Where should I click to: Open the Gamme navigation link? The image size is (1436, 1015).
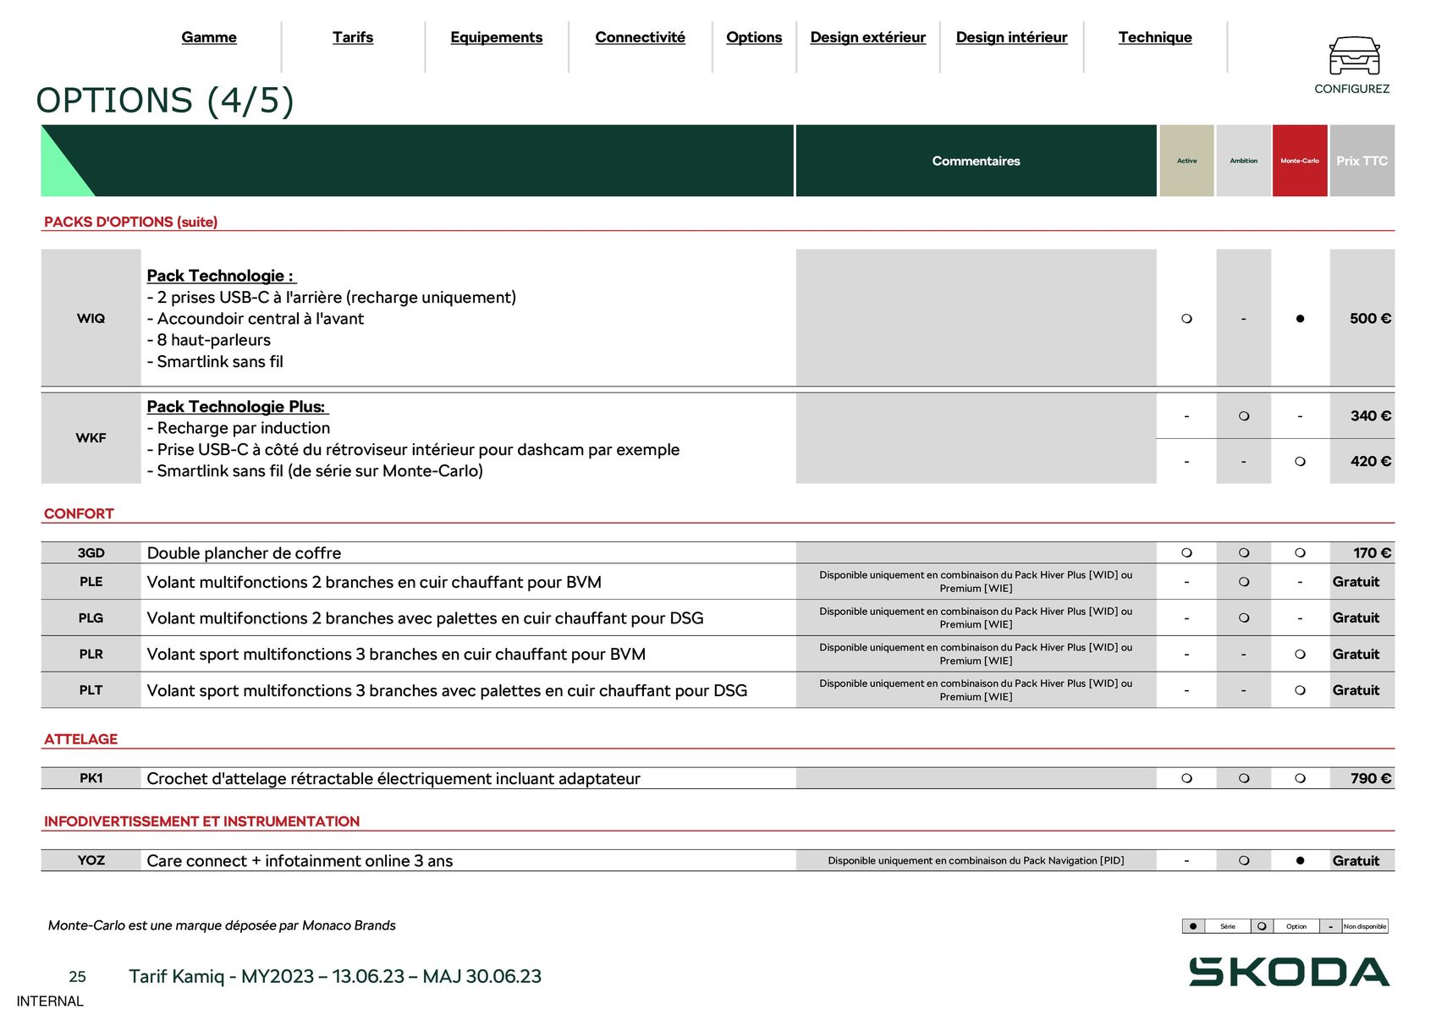(209, 37)
